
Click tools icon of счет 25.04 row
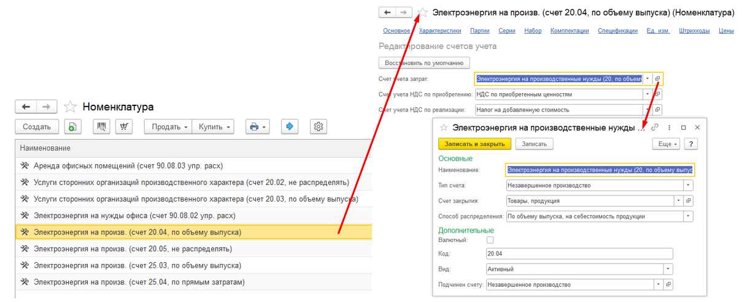click(x=25, y=282)
